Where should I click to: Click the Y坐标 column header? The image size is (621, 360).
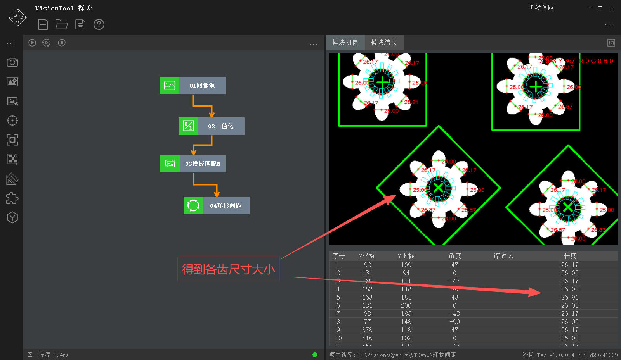(x=406, y=256)
